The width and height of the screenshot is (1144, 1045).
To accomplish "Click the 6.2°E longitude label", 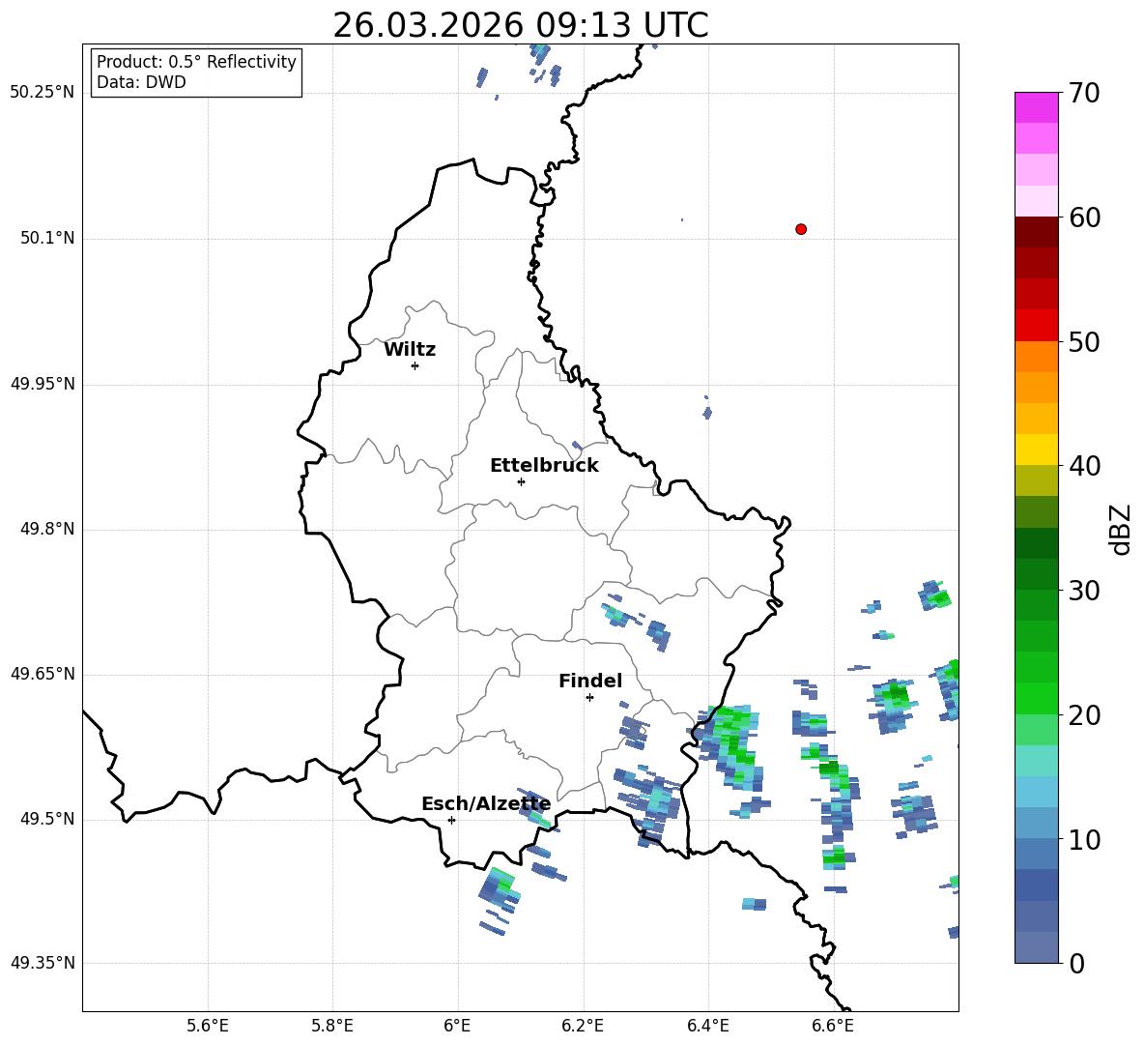I will 583,1026.
